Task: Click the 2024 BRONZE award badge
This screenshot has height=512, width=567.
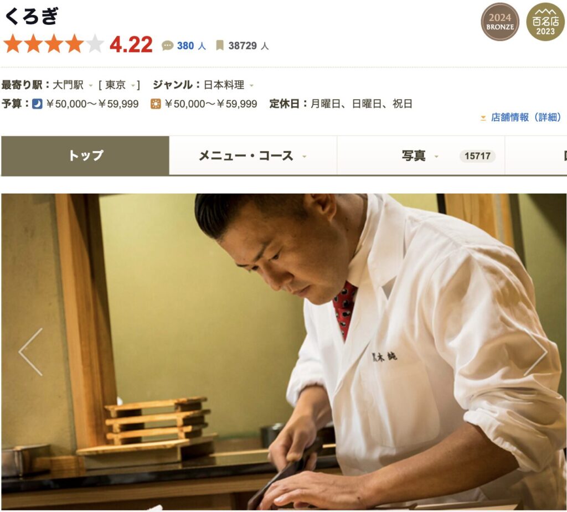Action: click(x=500, y=22)
